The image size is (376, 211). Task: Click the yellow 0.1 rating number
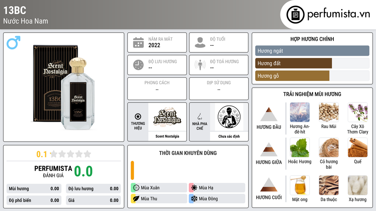[x=42, y=154]
